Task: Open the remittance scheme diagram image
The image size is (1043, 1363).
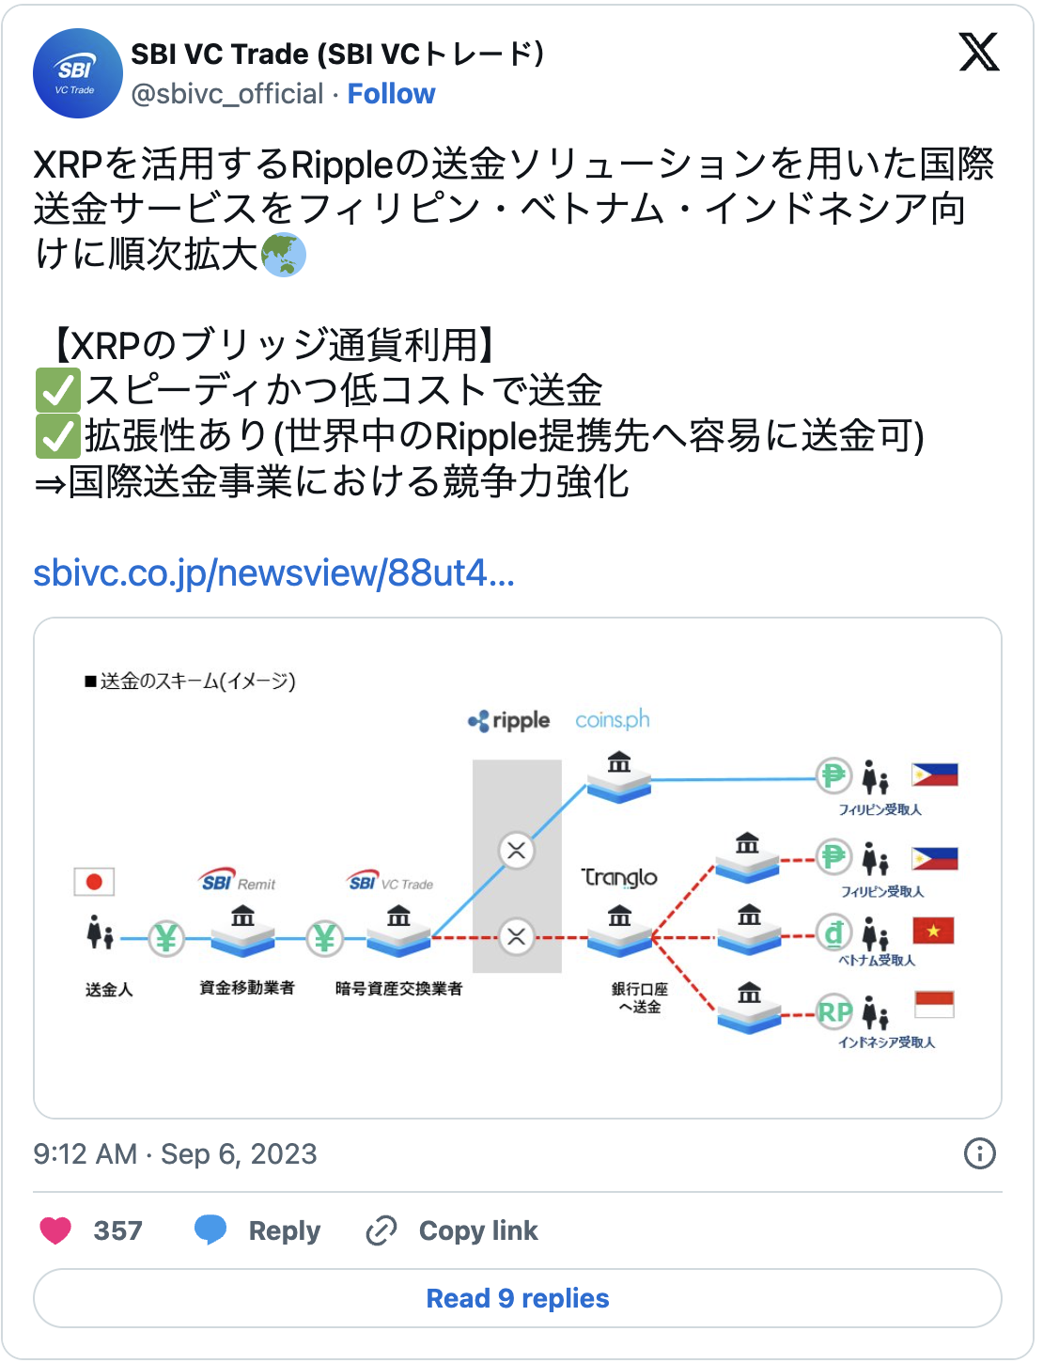Action: (x=518, y=868)
